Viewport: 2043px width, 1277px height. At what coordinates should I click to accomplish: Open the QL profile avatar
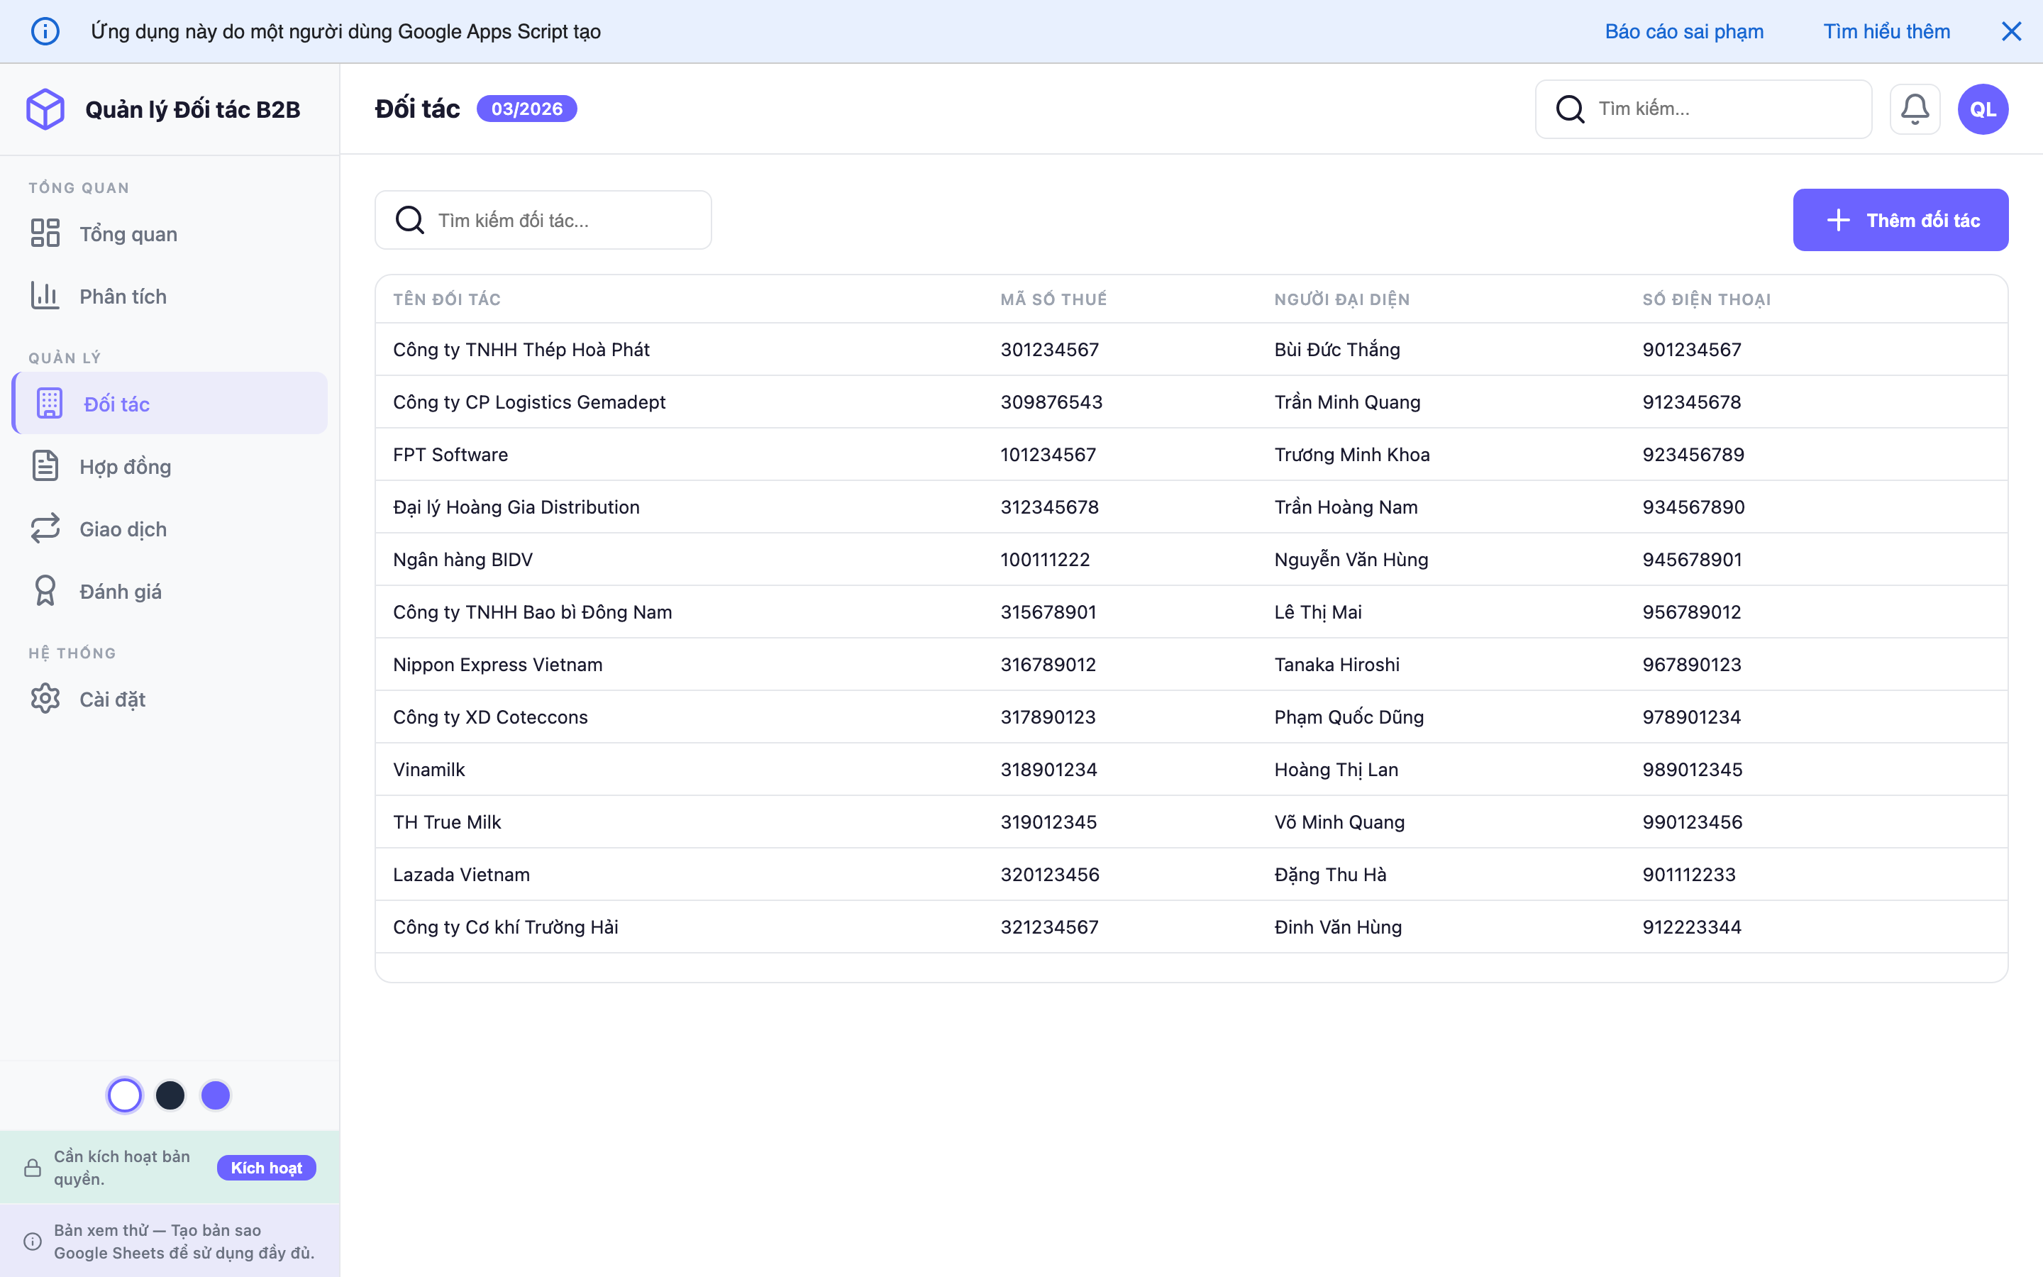pyautogui.click(x=1982, y=108)
